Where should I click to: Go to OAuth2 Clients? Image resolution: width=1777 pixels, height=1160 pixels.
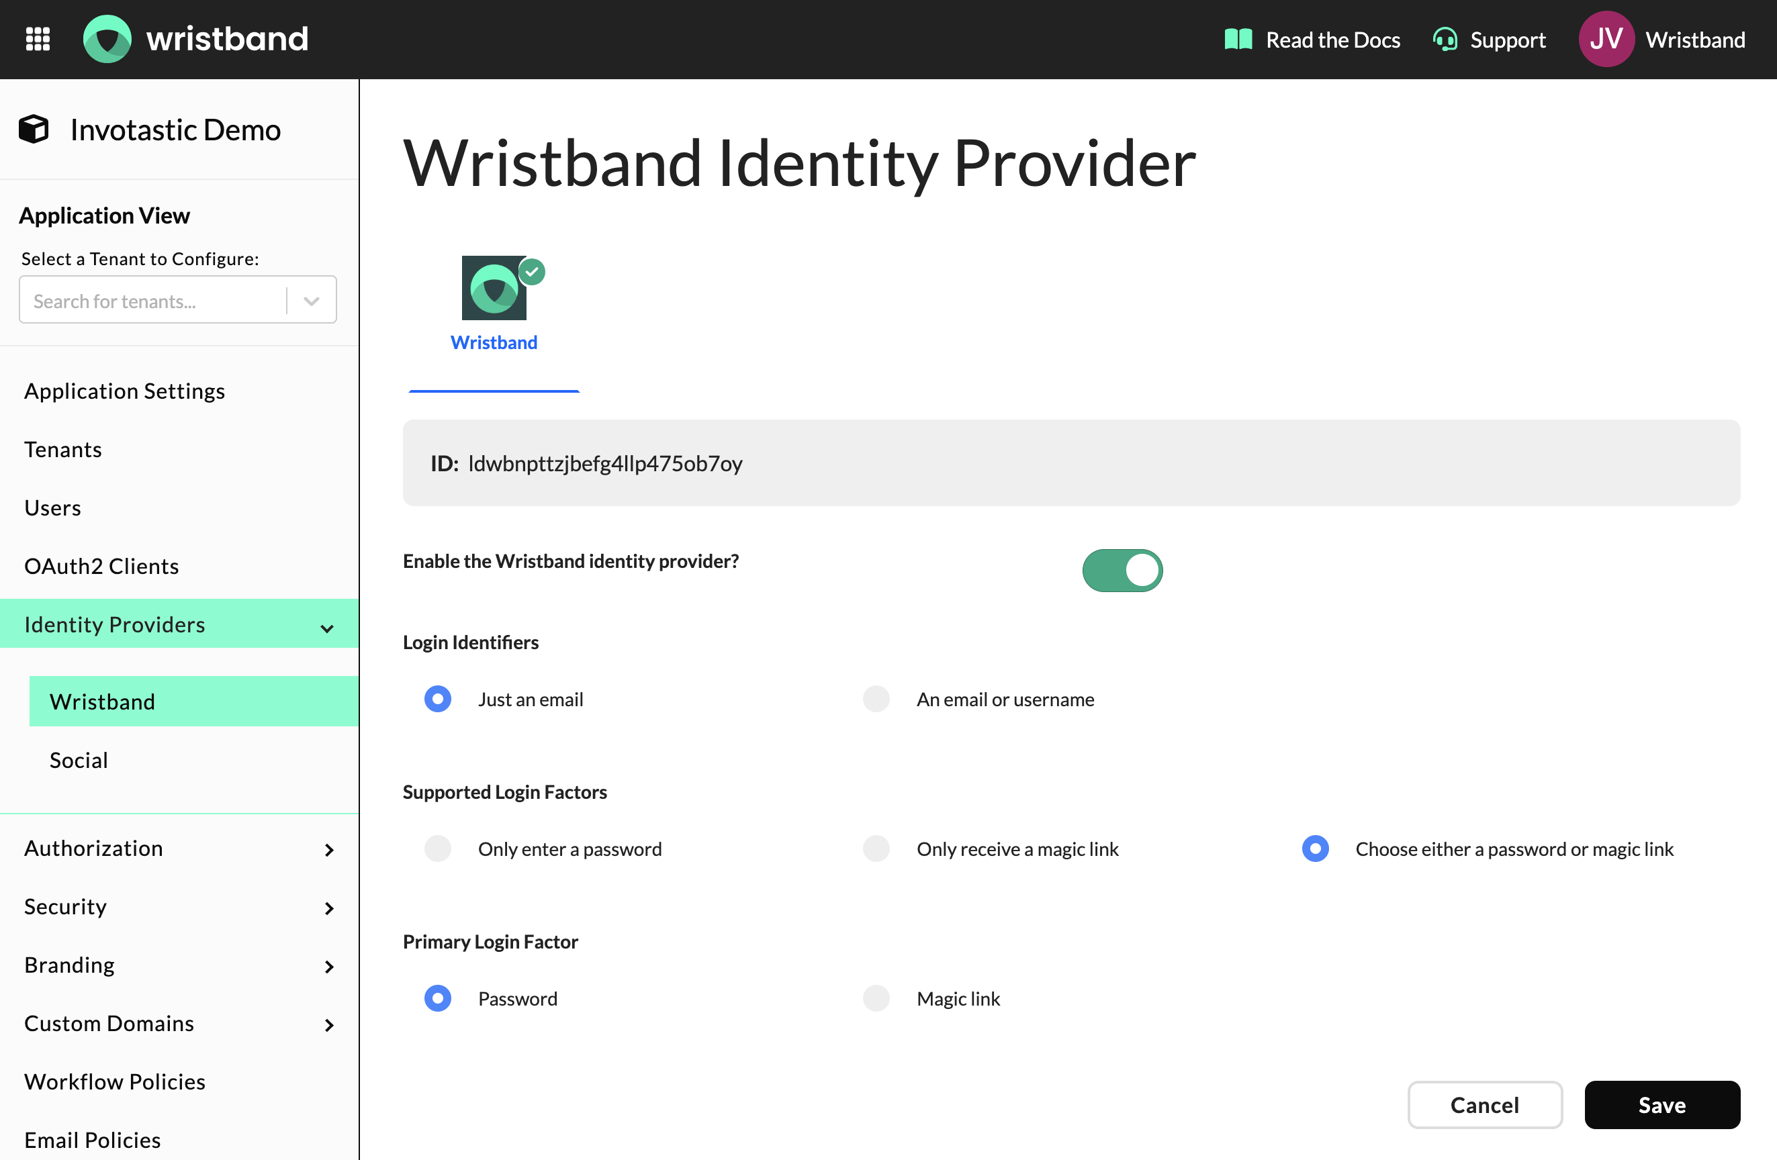pos(101,566)
